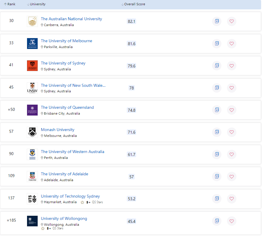Shortlist University of Melbourne with heart
Image resolution: width=262 pixels, height=236 pixels.
pyautogui.click(x=232, y=44)
